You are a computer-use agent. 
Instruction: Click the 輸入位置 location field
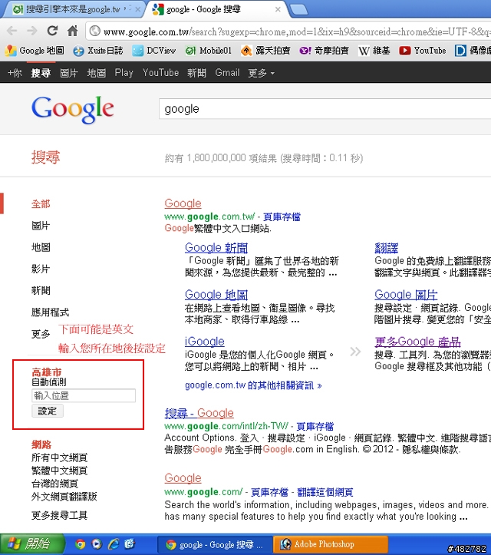[84, 396]
